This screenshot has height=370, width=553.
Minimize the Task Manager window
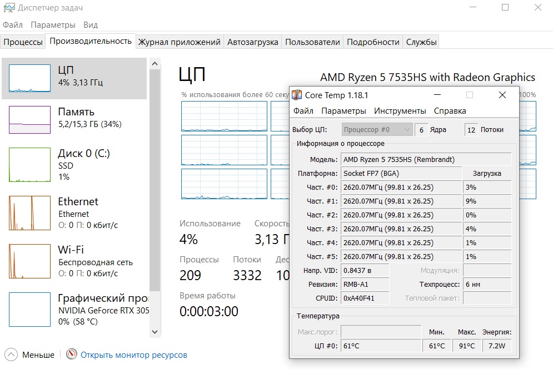pyautogui.click(x=472, y=7)
